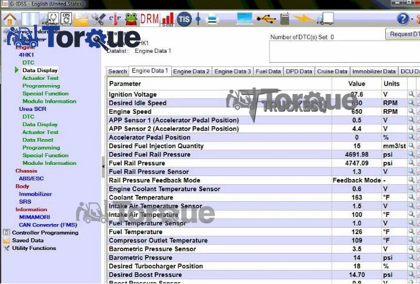This screenshot has height=284, width=420.
Task: Click the green frog icon
Action: point(131,19)
